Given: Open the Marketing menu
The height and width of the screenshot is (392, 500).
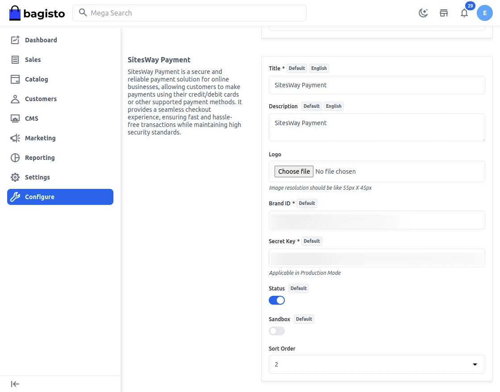Looking at the screenshot, I should point(40,138).
